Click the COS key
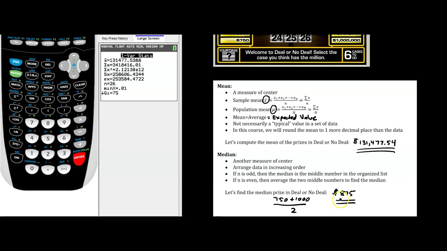The image size is (447, 251). click(x=48, y=99)
